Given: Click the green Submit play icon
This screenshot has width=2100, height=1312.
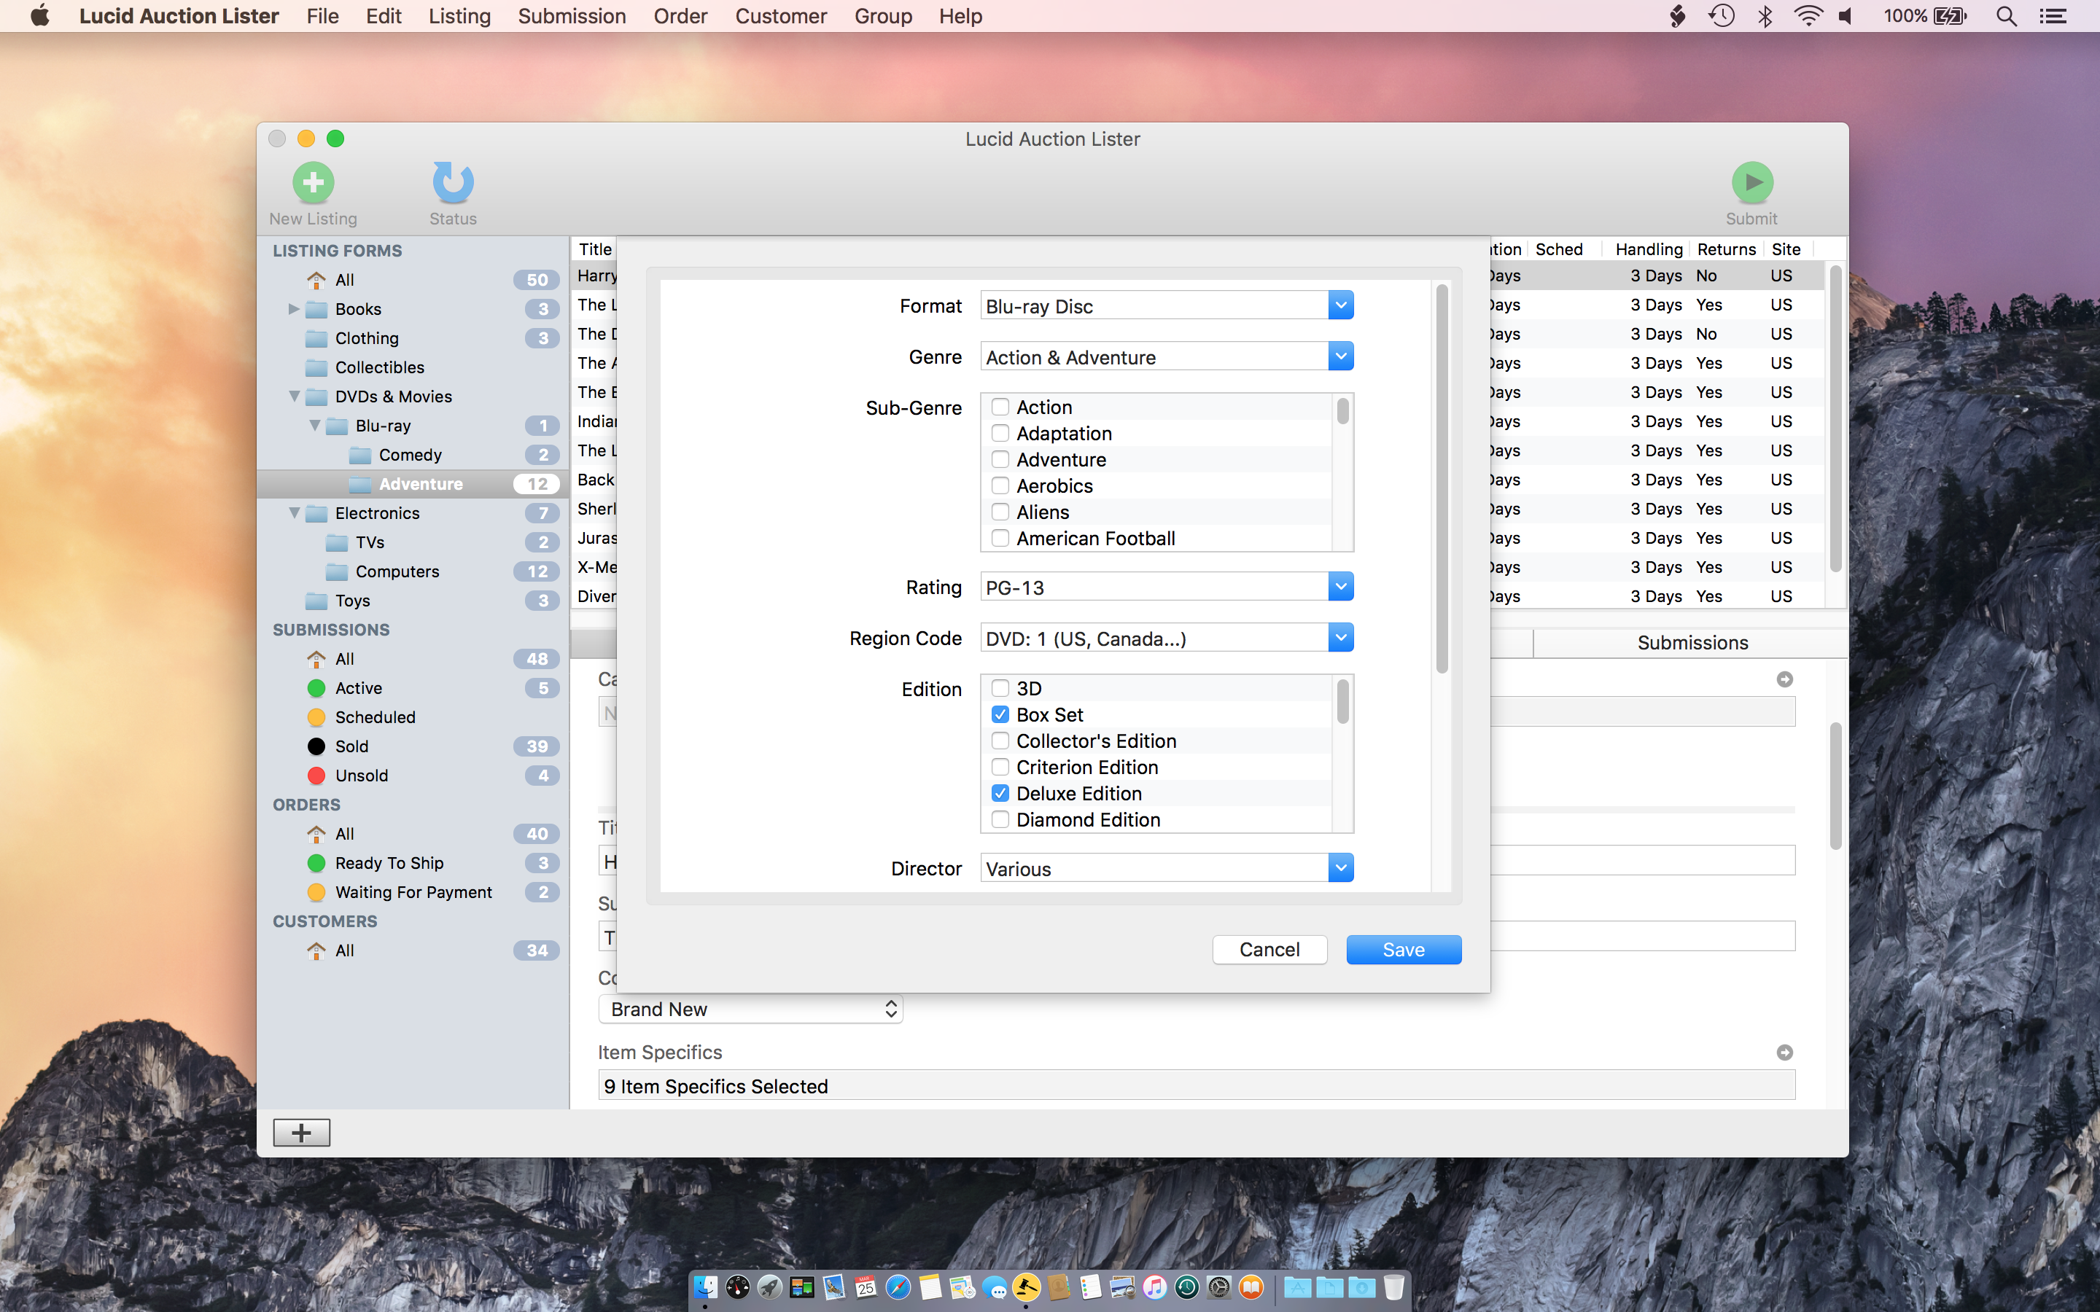Looking at the screenshot, I should (x=1751, y=182).
